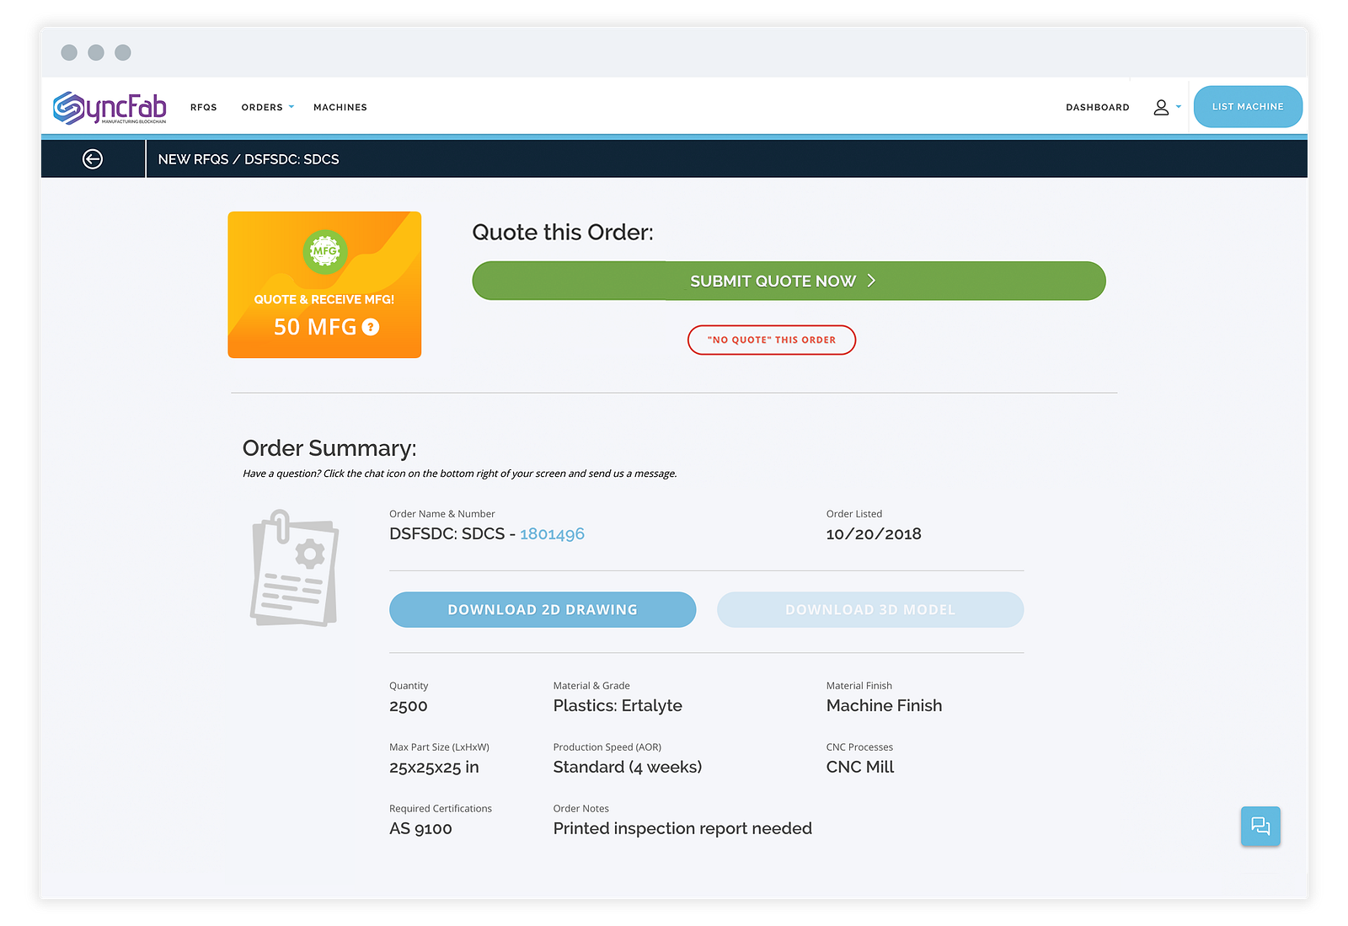This screenshot has width=1348, height=926.
Task: Click the 25x25x25 in part size
Action: click(x=434, y=768)
